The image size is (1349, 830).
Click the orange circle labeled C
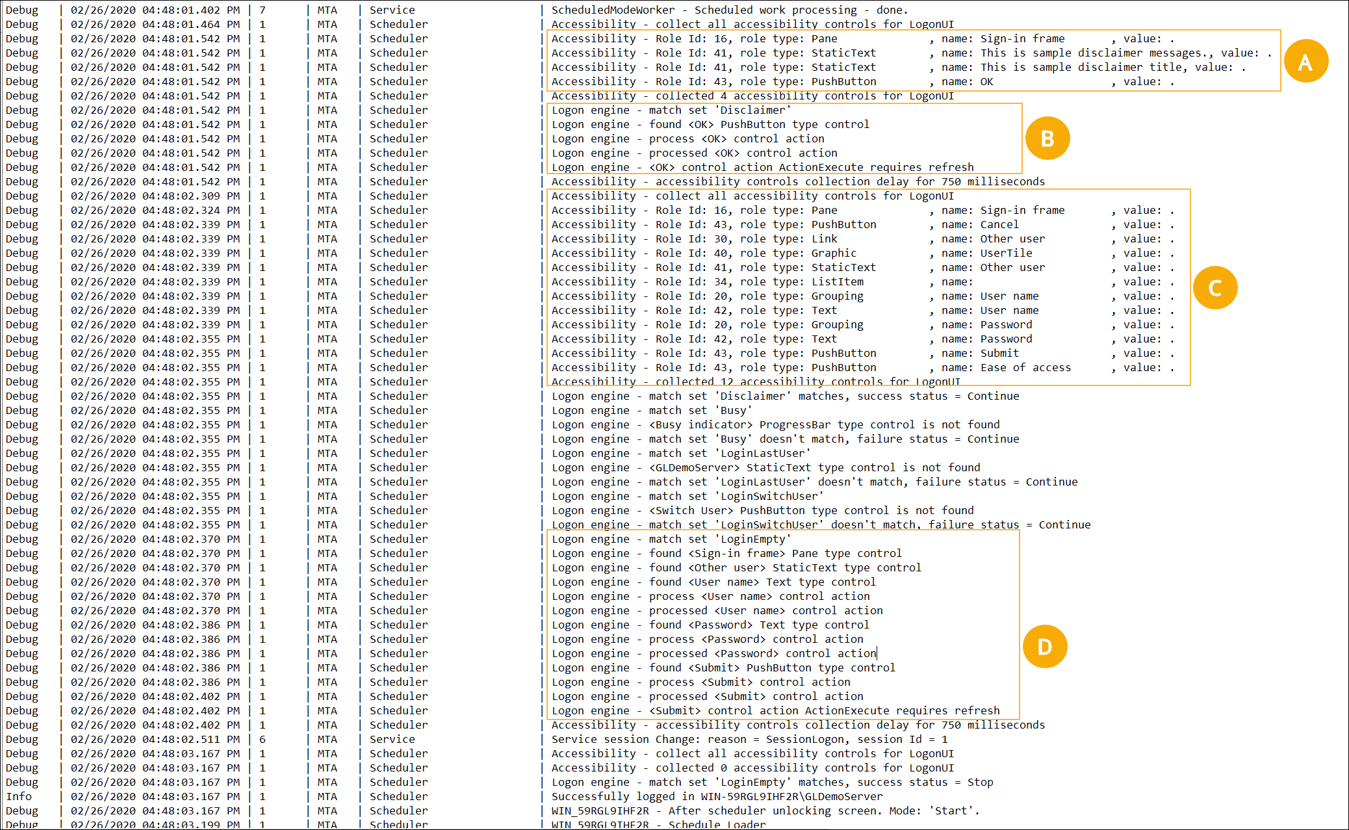[1214, 288]
